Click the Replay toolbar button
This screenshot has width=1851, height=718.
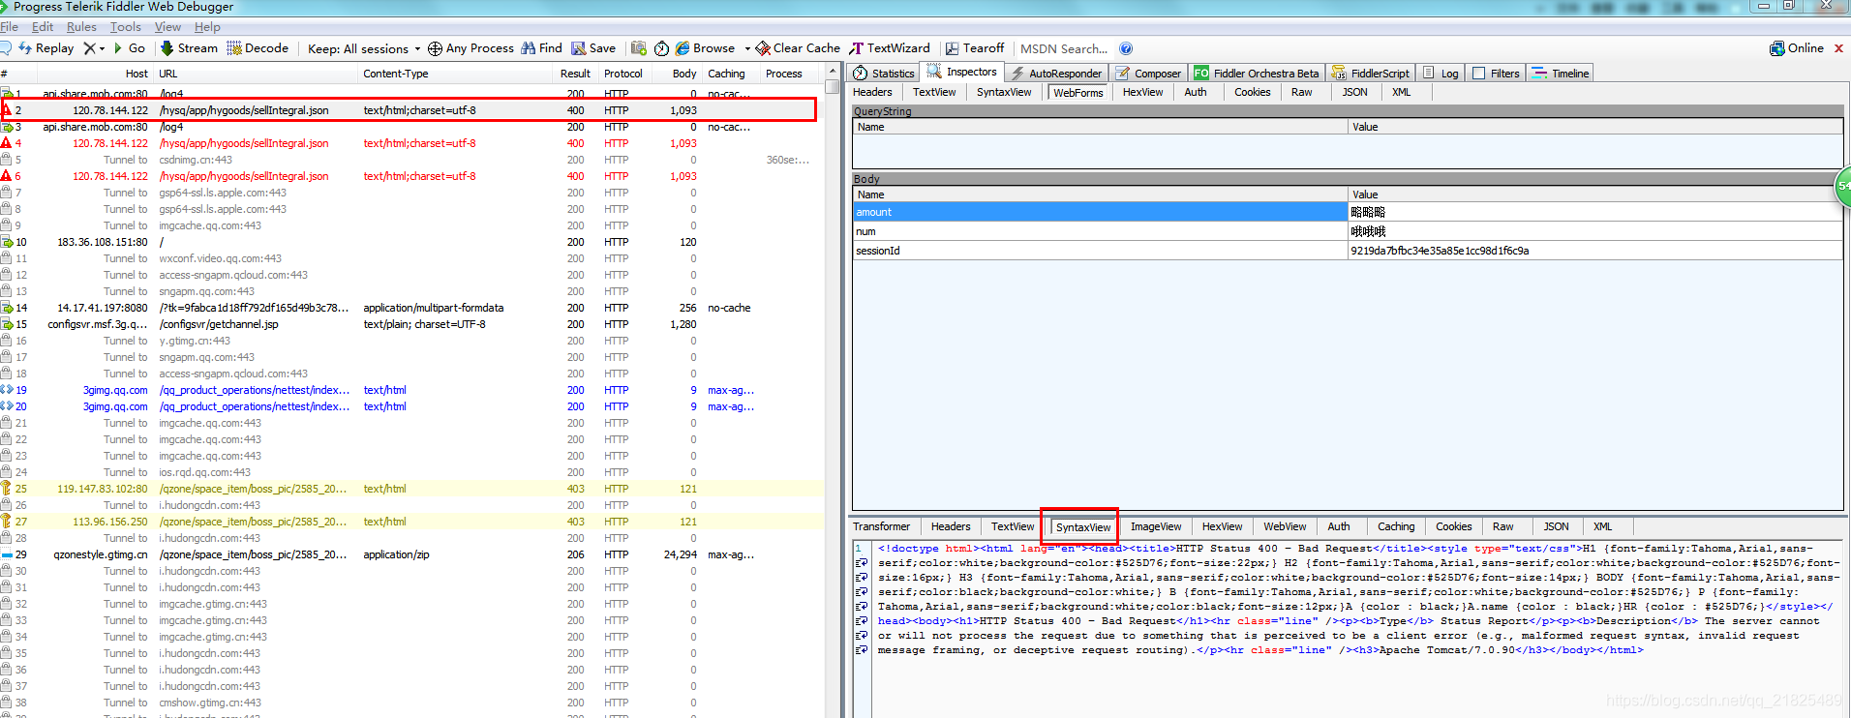(x=46, y=48)
